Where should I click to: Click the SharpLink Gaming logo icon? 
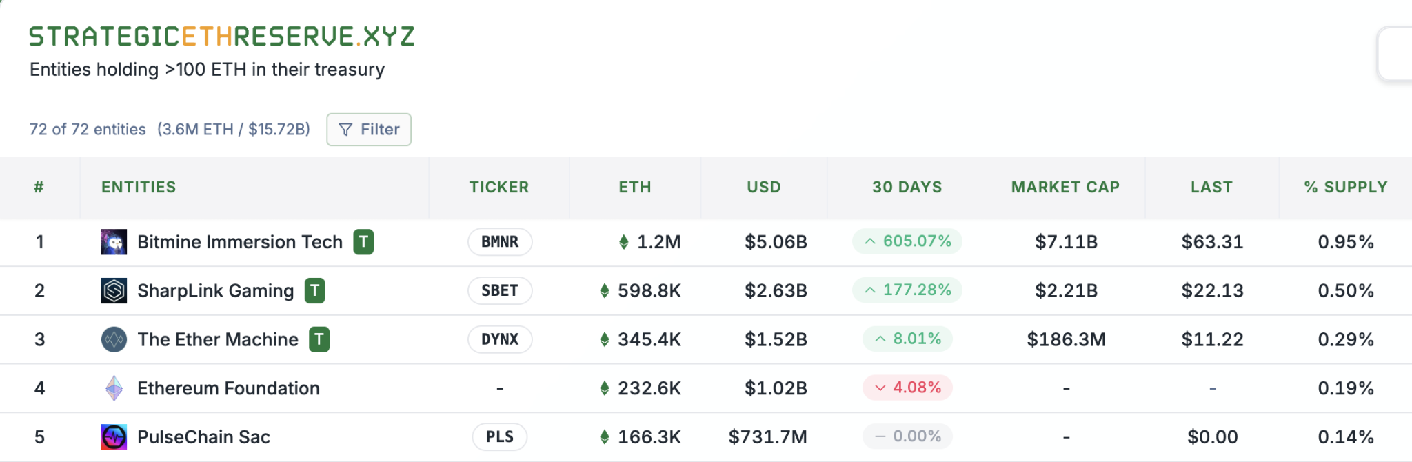114,290
